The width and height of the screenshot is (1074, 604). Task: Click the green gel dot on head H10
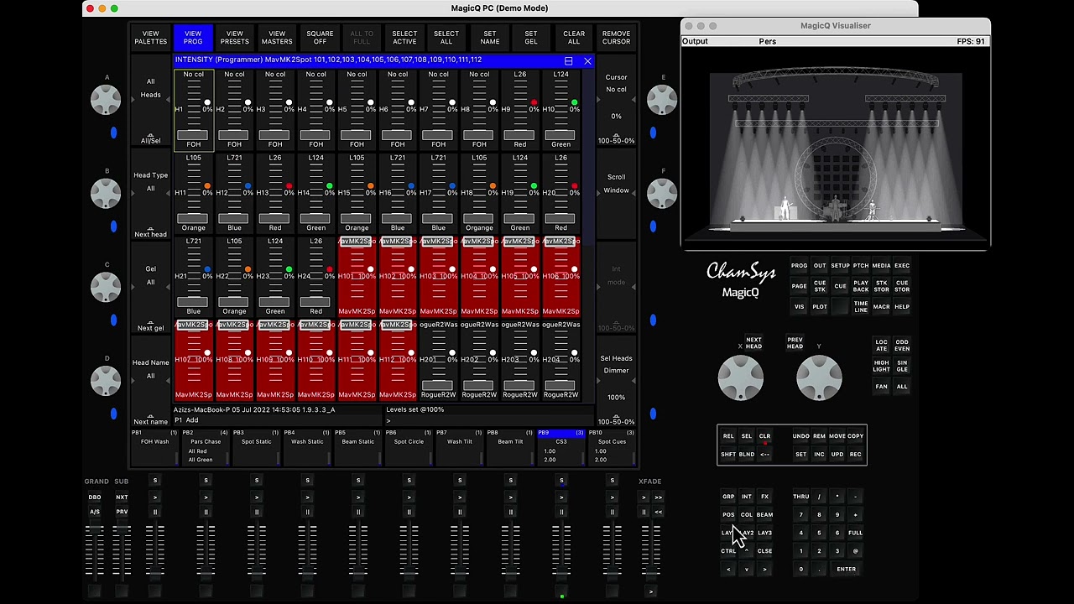point(574,102)
